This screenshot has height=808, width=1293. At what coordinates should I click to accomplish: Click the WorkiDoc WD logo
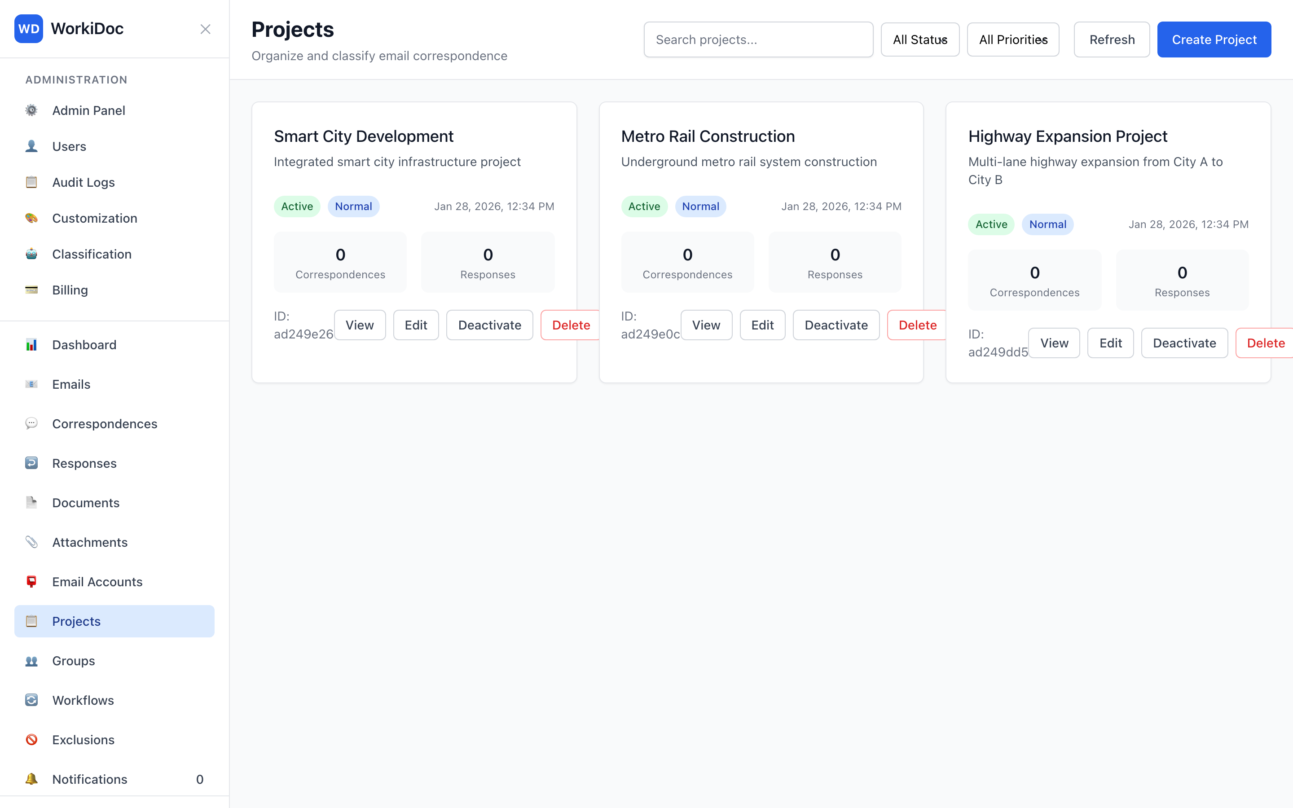(x=29, y=29)
